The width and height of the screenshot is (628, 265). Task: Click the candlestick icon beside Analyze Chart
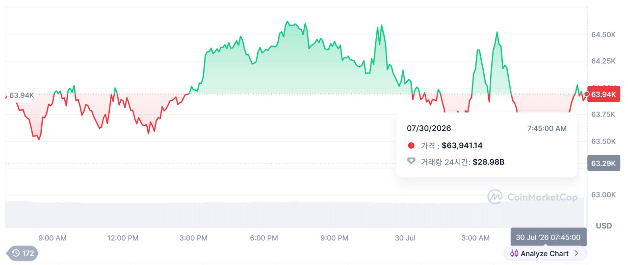click(514, 253)
